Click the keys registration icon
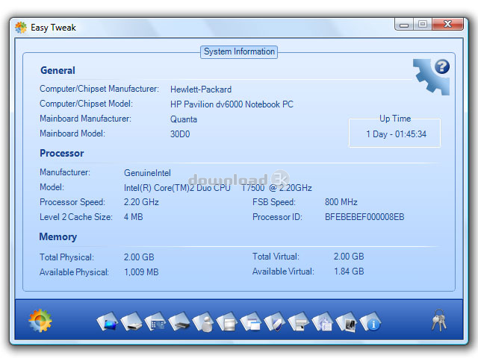 point(439,320)
